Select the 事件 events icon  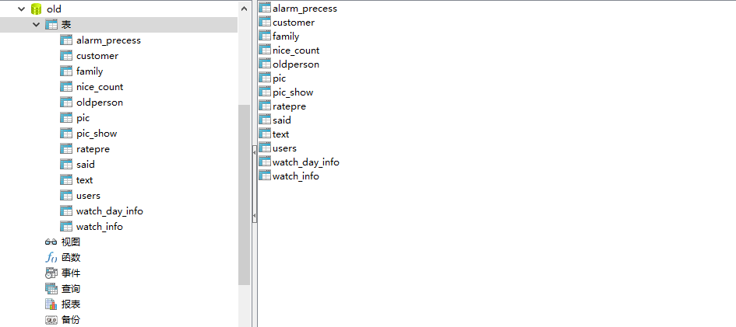point(51,273)
